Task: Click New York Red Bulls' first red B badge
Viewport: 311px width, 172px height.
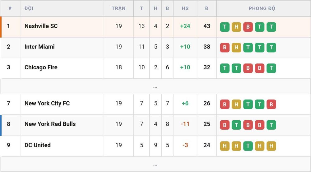Action: [x=225, y=125]
